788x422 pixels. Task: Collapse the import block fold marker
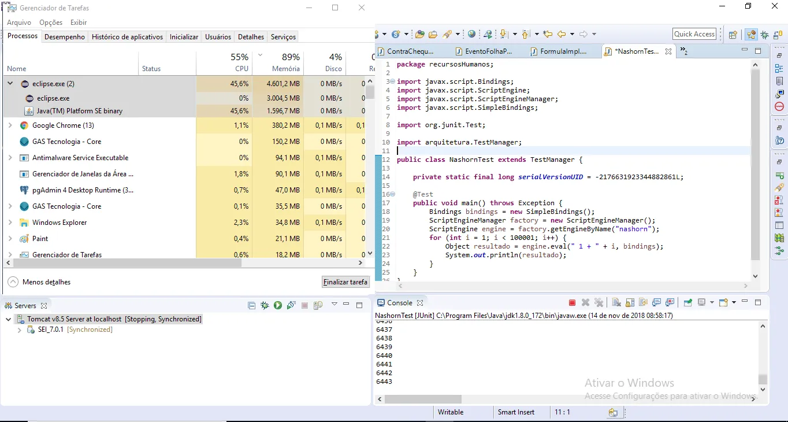392,82
